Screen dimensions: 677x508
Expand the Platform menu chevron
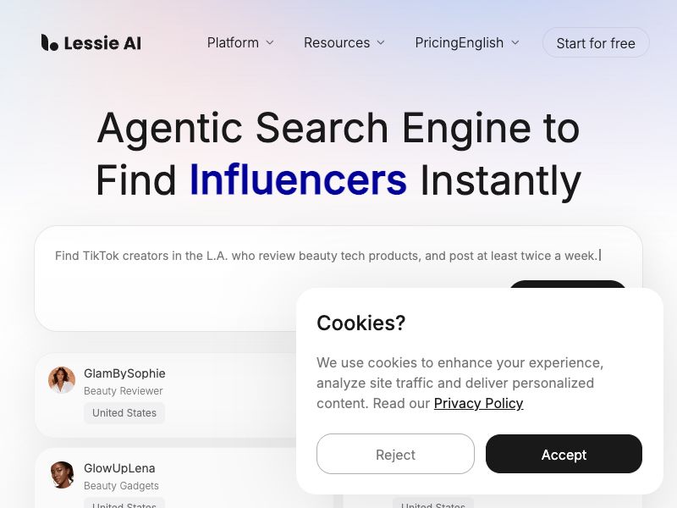270,42
